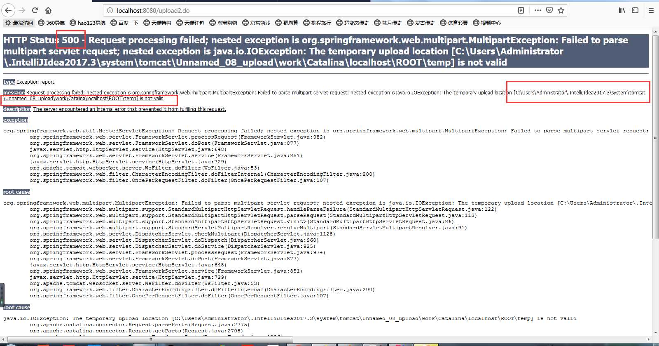Go back to the previous page
The image size is (659, 346).
pyautogui.click(x=8, y=10)
